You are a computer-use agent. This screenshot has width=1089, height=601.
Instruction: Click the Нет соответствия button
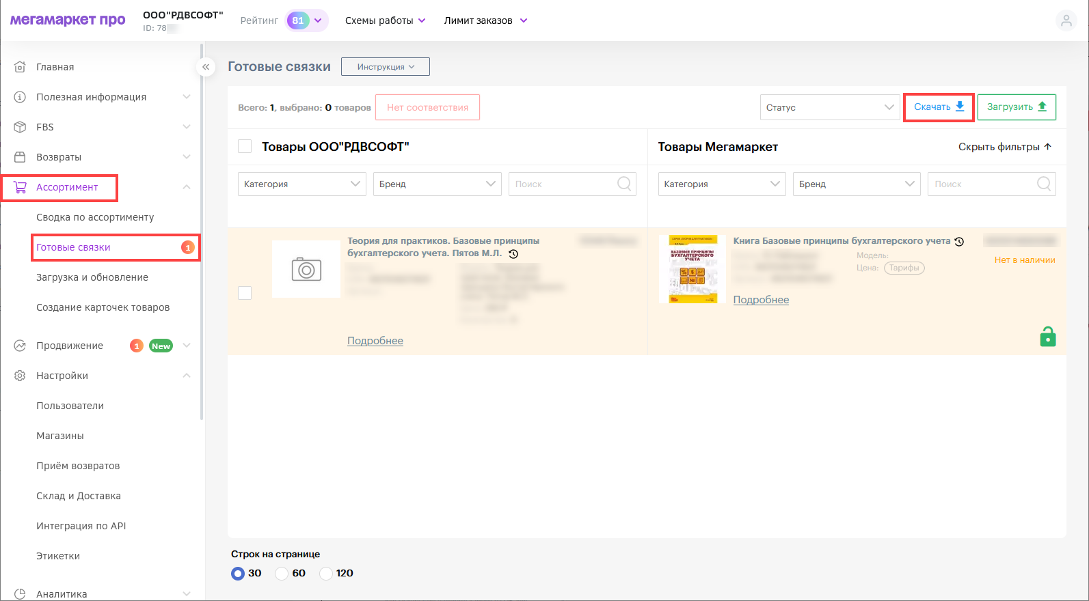coord(427,107)
